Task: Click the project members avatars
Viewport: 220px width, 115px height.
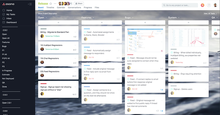Action: pos(65,4)
